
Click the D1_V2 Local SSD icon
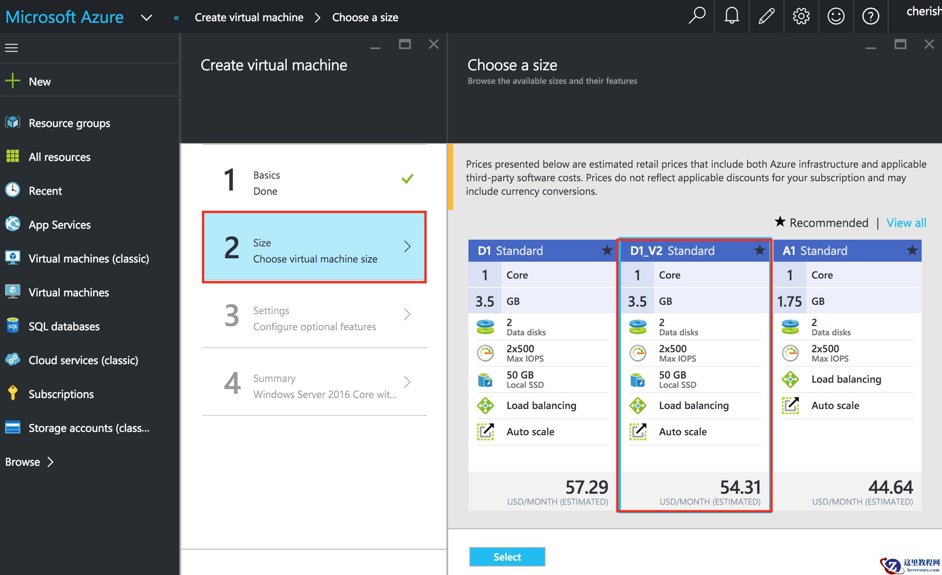point(638,379)
